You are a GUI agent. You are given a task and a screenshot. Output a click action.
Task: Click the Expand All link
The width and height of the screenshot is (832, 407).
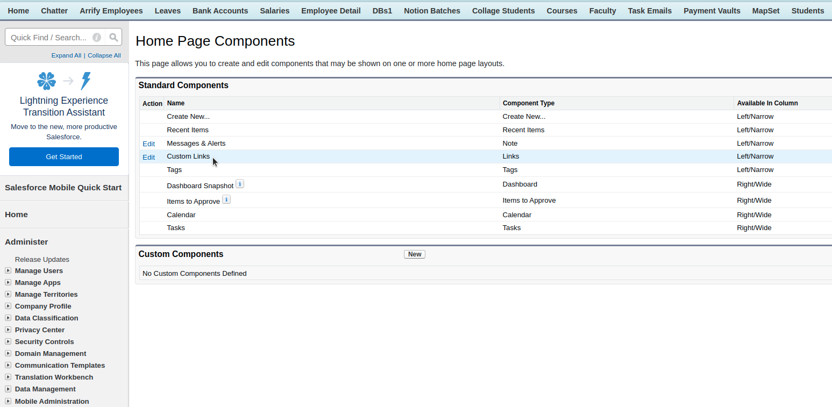[x=66, y=55]
